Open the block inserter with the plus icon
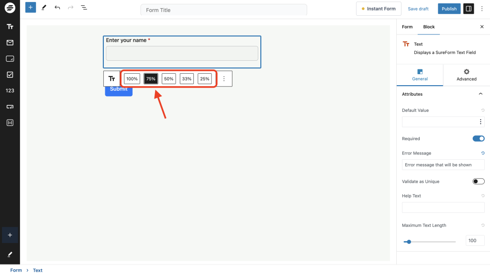Screen dimensions: 490x276 tap(30, 7)
